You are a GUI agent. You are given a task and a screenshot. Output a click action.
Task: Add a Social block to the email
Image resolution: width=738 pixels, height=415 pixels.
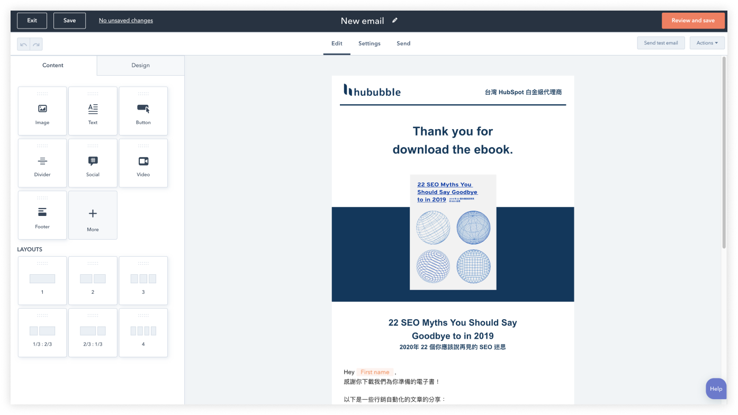pos(93,163)
